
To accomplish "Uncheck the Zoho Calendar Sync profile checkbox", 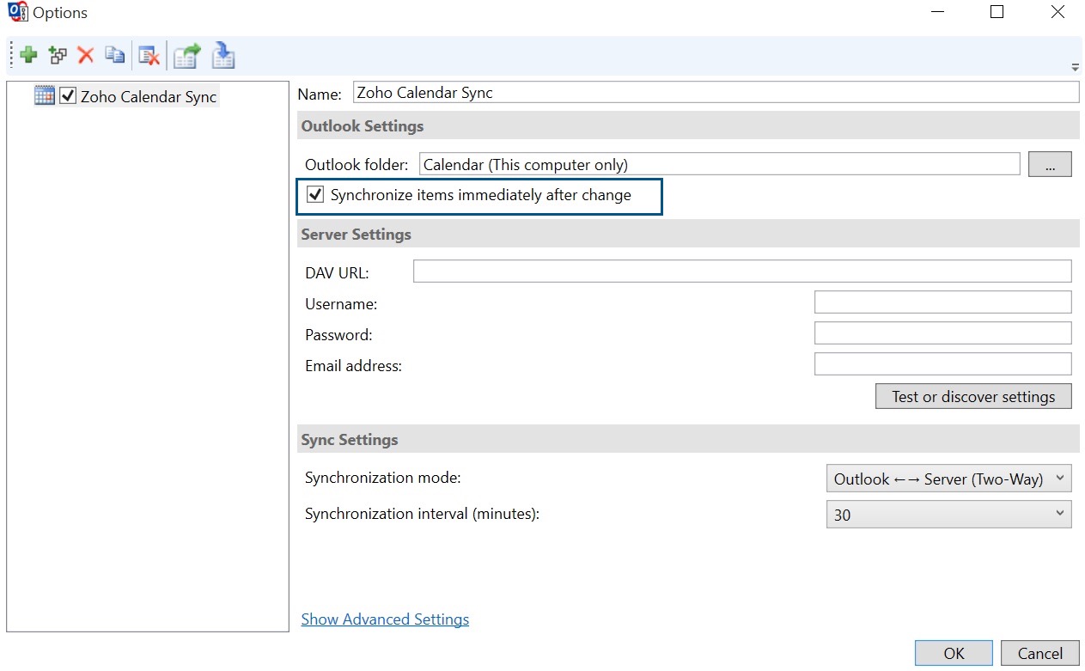I will coord(69,96).
